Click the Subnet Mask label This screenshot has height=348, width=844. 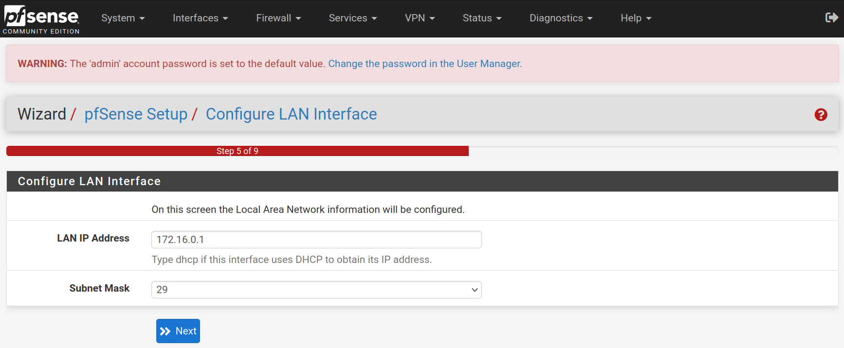99,288
